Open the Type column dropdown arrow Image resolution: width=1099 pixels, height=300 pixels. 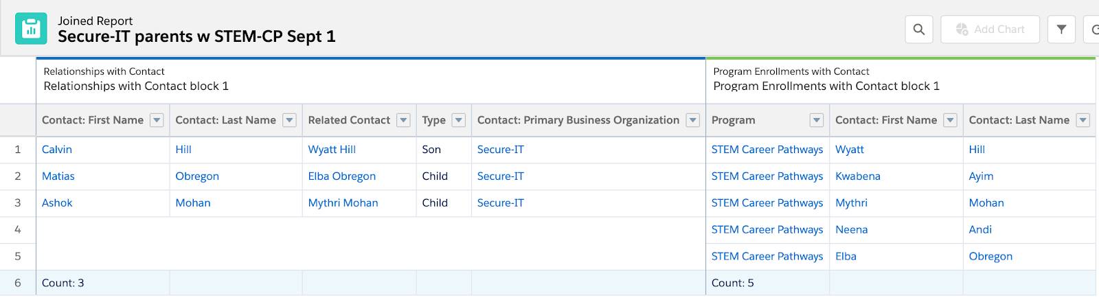click(x=459, y=120)
